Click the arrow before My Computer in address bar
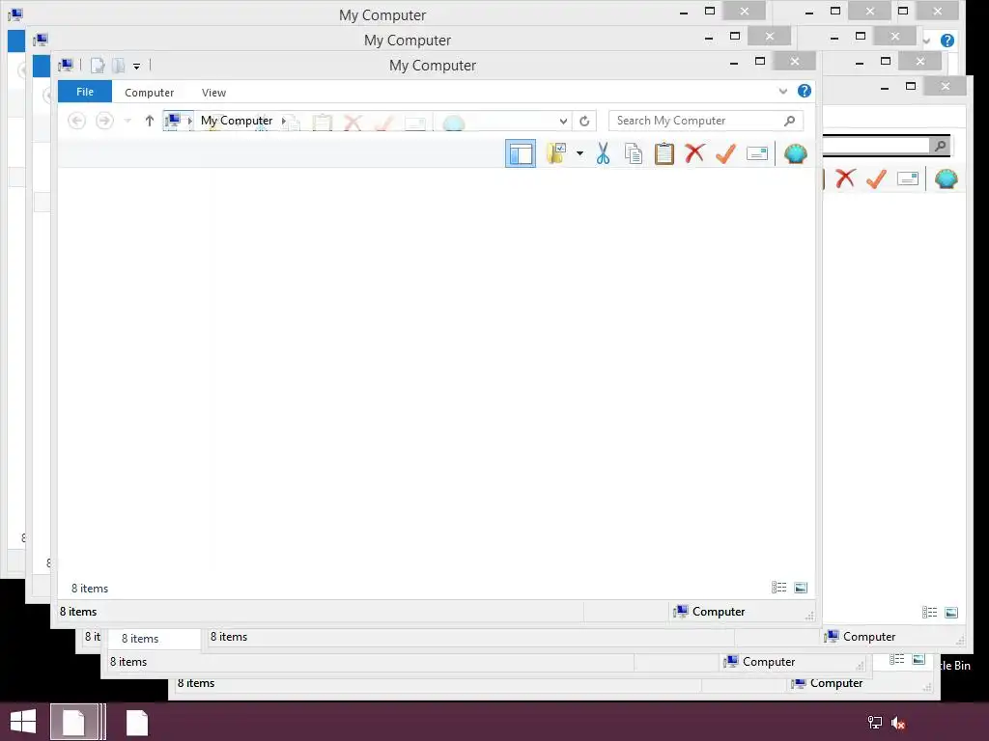 (x=189, y=121)
